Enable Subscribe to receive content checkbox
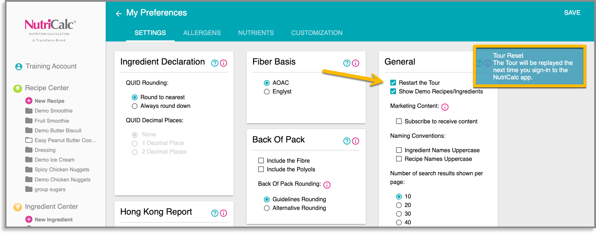Image resolution: width=596 pixels, height=233 pixels. [x=399, y=121]
